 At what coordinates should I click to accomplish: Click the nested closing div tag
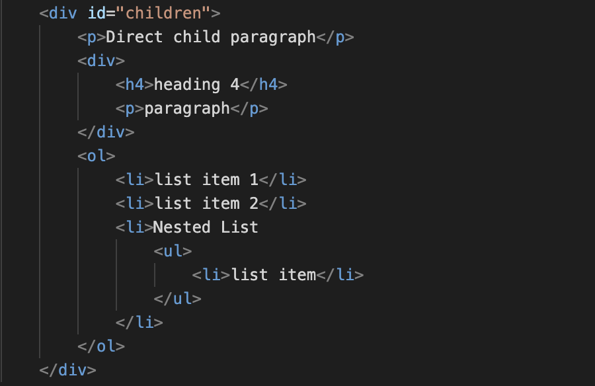tap(106, 132)
